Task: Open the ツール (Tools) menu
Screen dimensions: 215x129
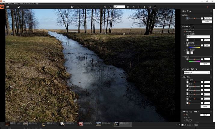Action: click(x=22, y=4)
